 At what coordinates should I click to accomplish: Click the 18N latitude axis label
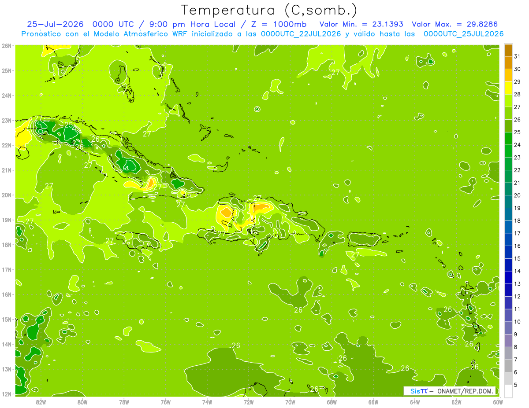coord(7,245)
